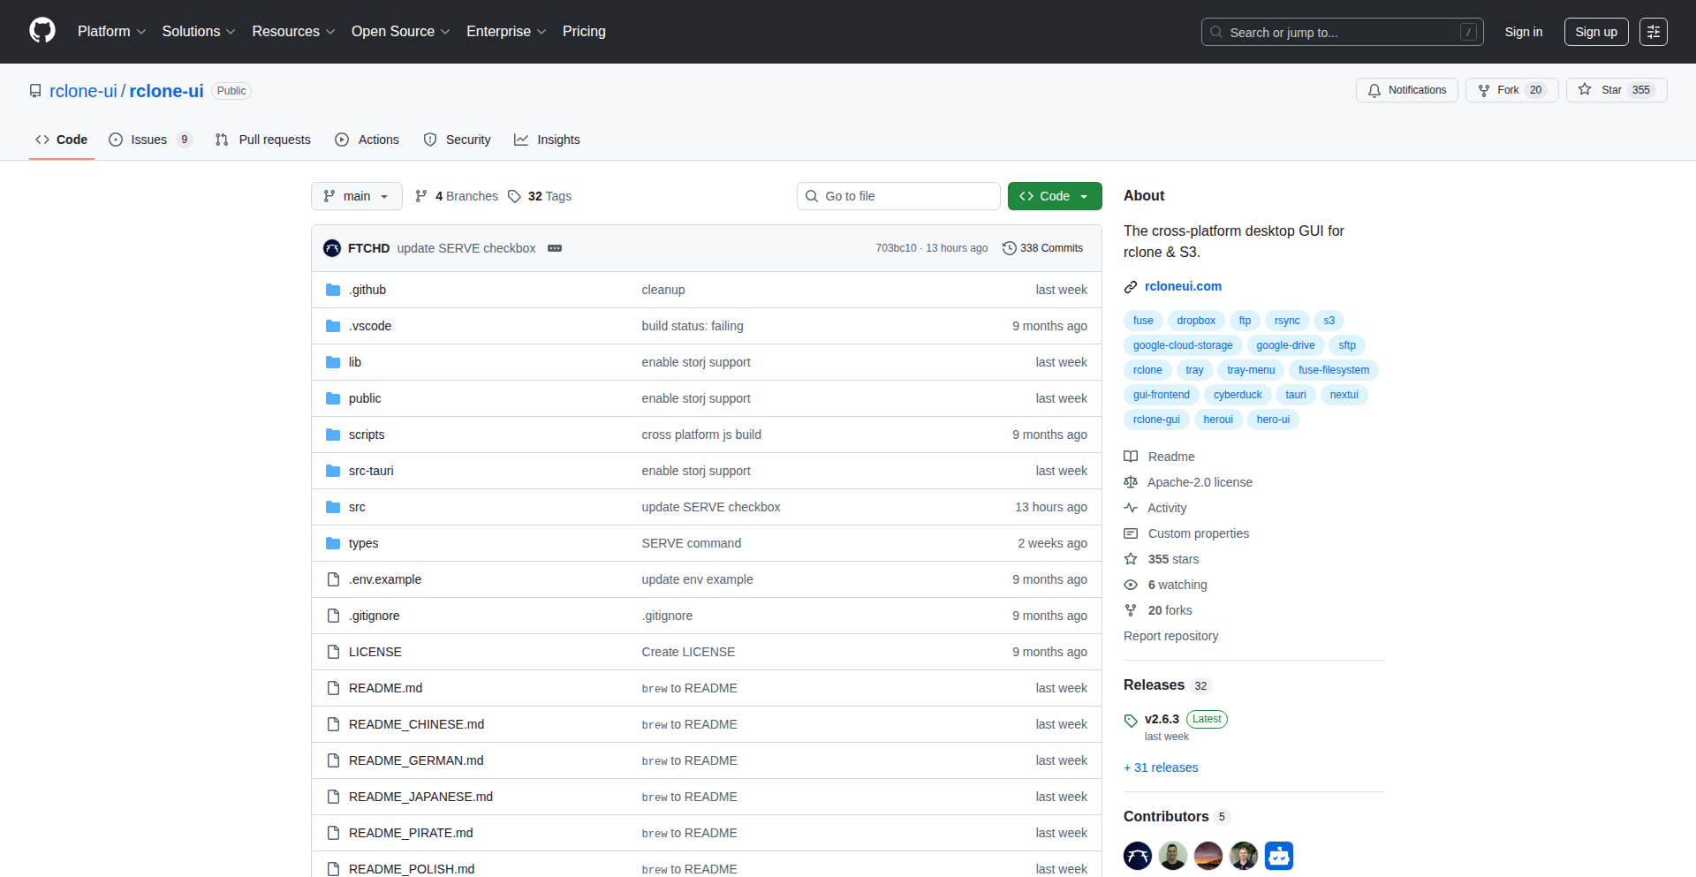Open the .github folder
Screen dimensions: 1696x877
[367, 290]
